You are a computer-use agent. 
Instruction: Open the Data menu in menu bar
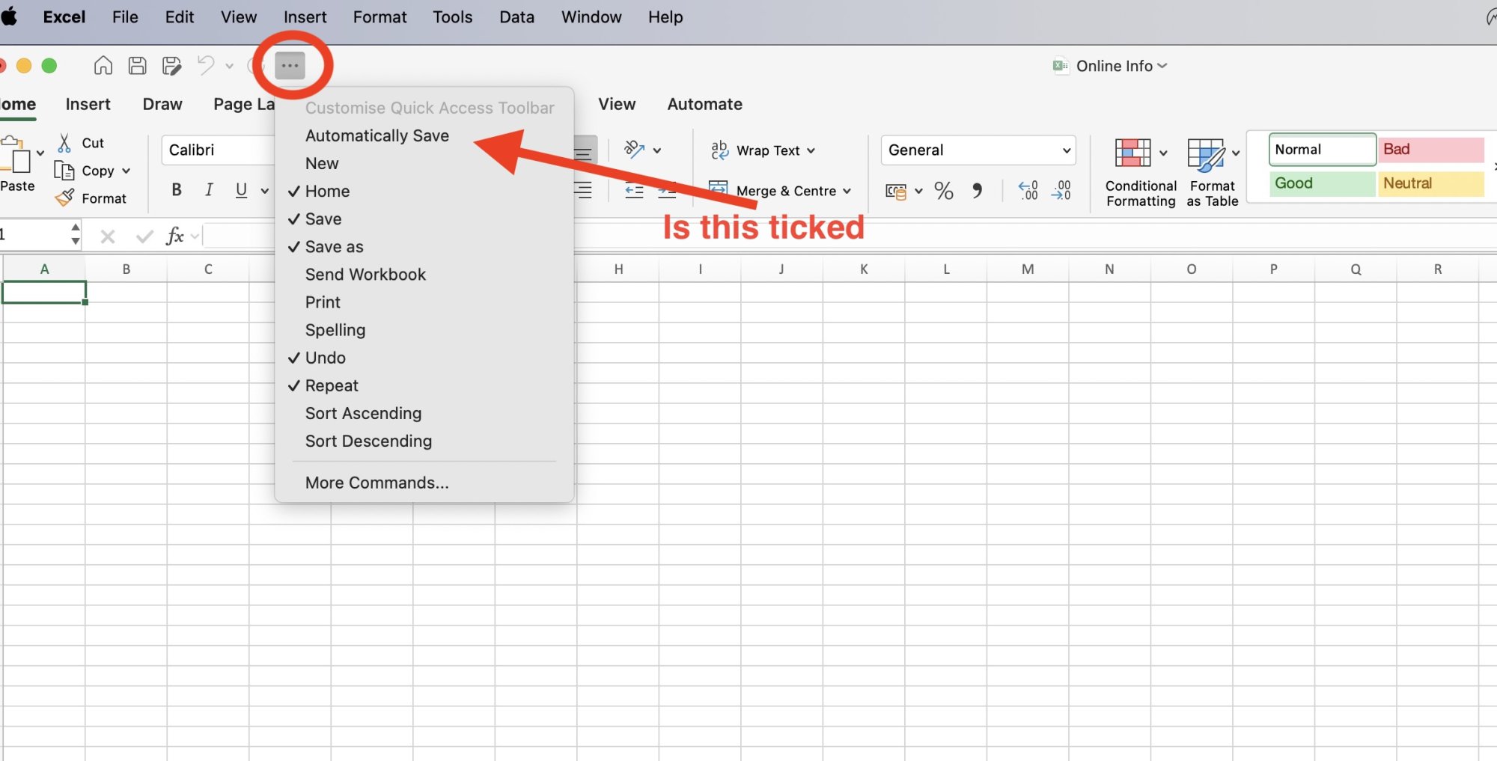(516, 16)
